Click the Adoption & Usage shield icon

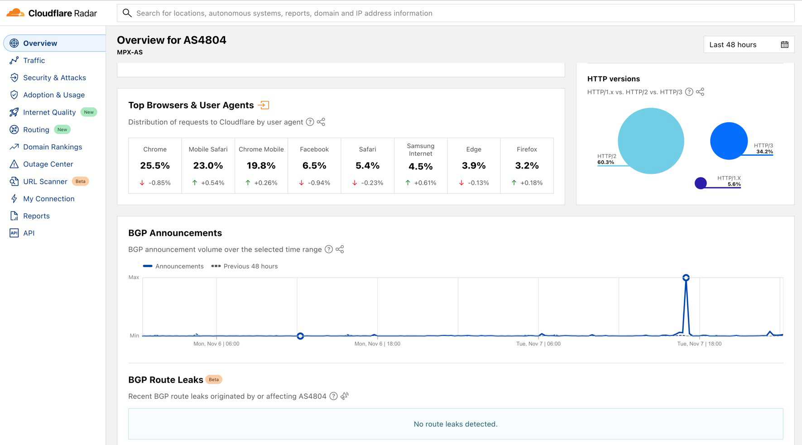pos(14,95)
